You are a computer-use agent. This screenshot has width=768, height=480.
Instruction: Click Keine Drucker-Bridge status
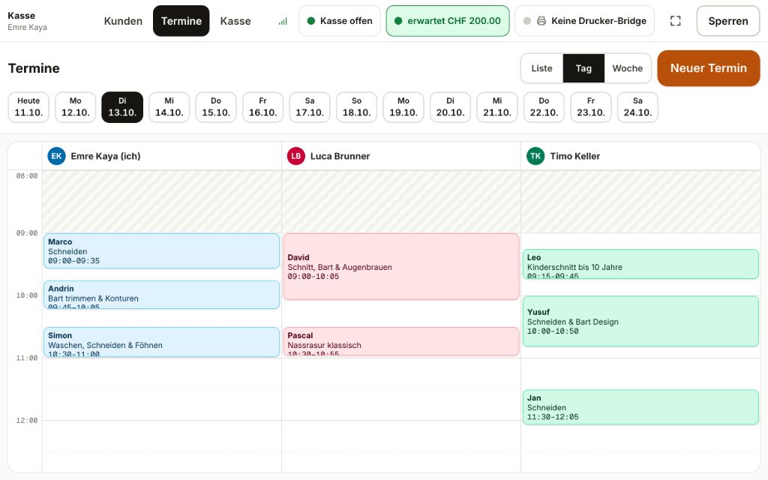(585, 21)
